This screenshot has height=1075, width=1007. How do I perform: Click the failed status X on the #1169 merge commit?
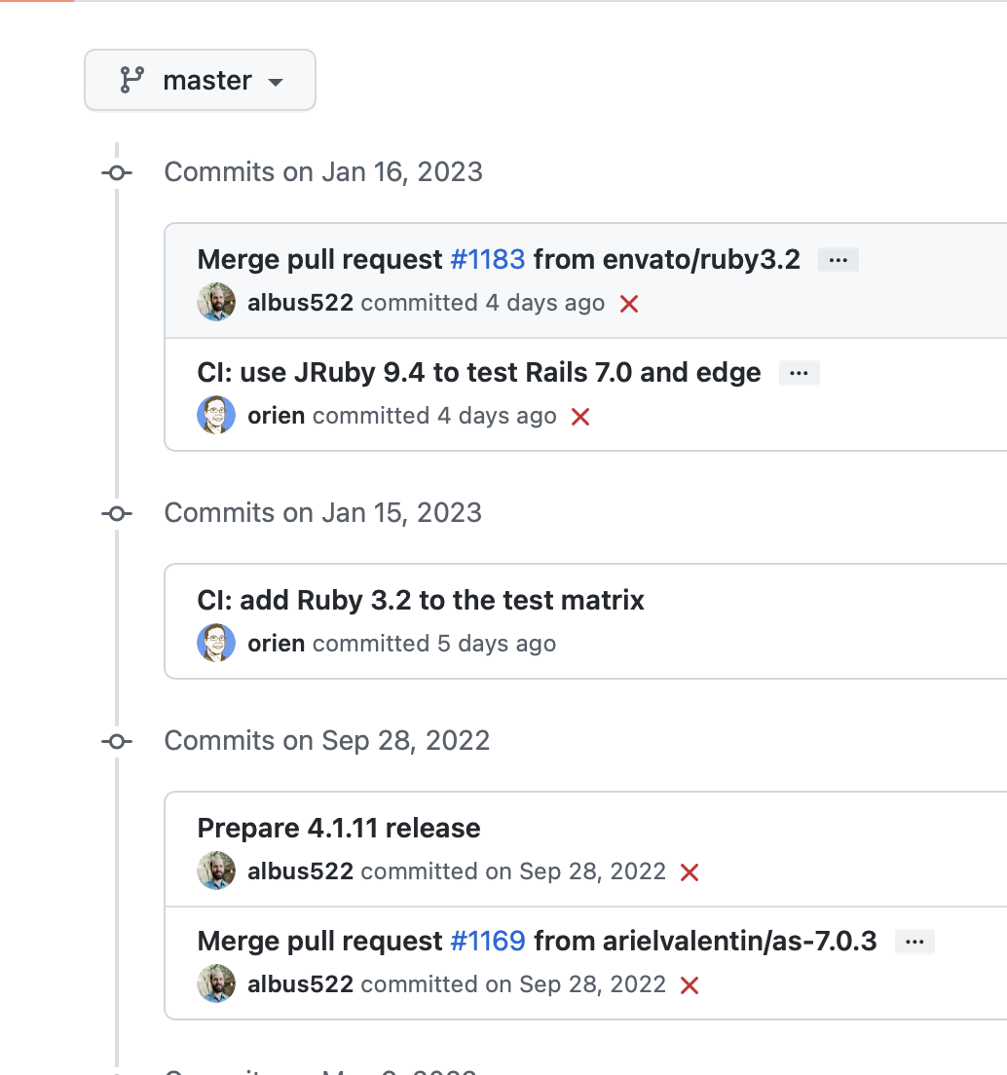[690, 984]
